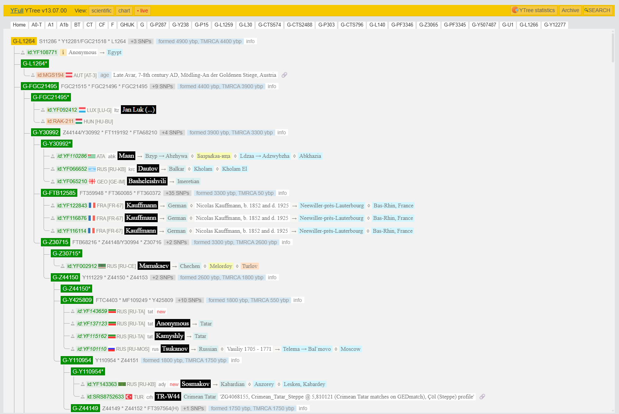
Task: Click the 'i' info icon next to id:YF108771
Action: [x=63, y=53]
